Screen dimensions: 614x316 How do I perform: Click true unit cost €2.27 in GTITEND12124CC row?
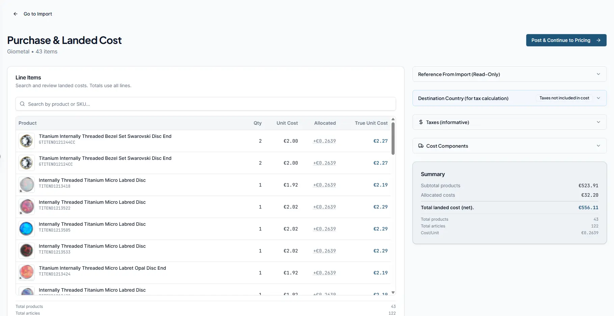click(x=380, y=163)
